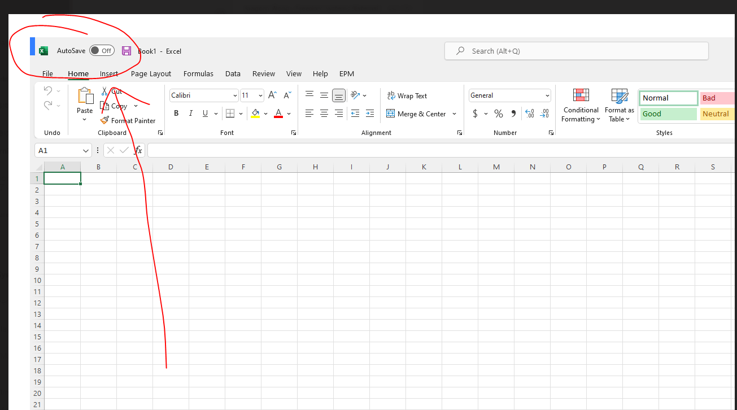Open the Format as Table gallery
The image size is (737, 410).
click(620, 106)
